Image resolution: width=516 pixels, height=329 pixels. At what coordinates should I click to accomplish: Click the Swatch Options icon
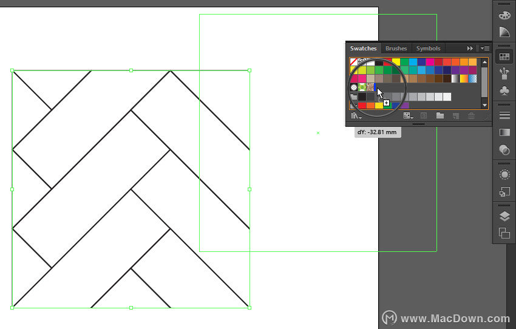coord(424,115)
